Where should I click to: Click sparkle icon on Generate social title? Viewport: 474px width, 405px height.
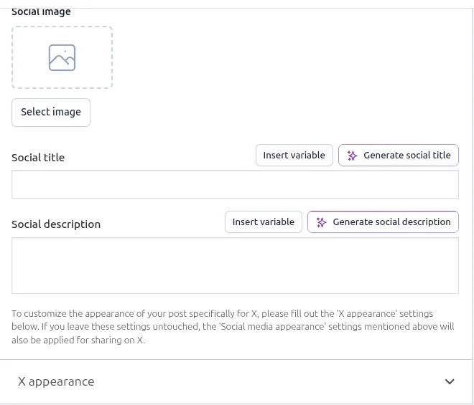point(352,156)
